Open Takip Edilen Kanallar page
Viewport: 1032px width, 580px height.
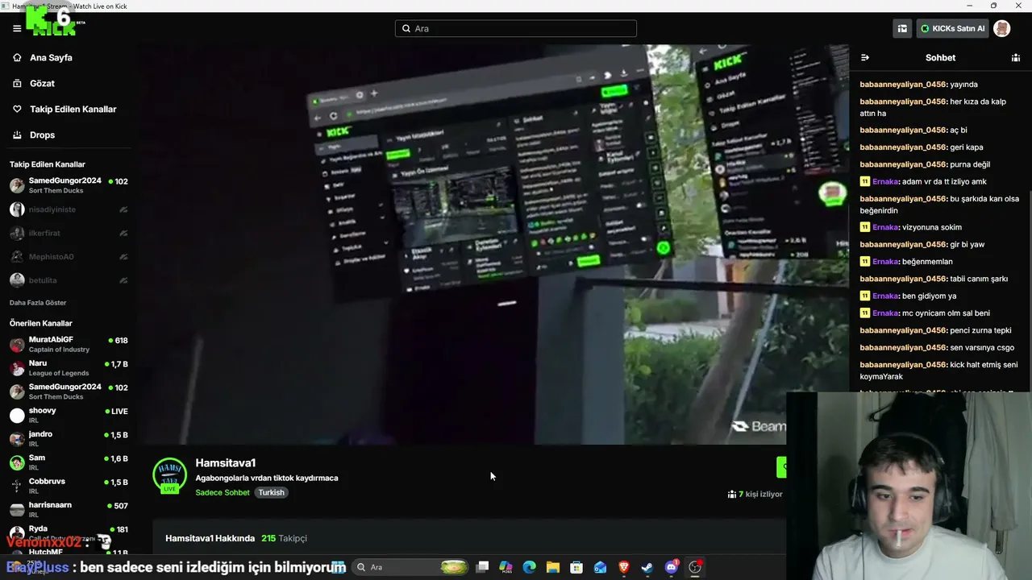pos(73,110)
